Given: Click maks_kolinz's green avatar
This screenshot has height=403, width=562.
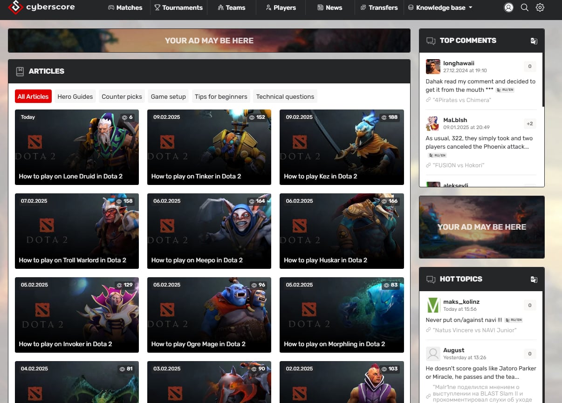Looking at the screenshot, I should coord(433,305).
